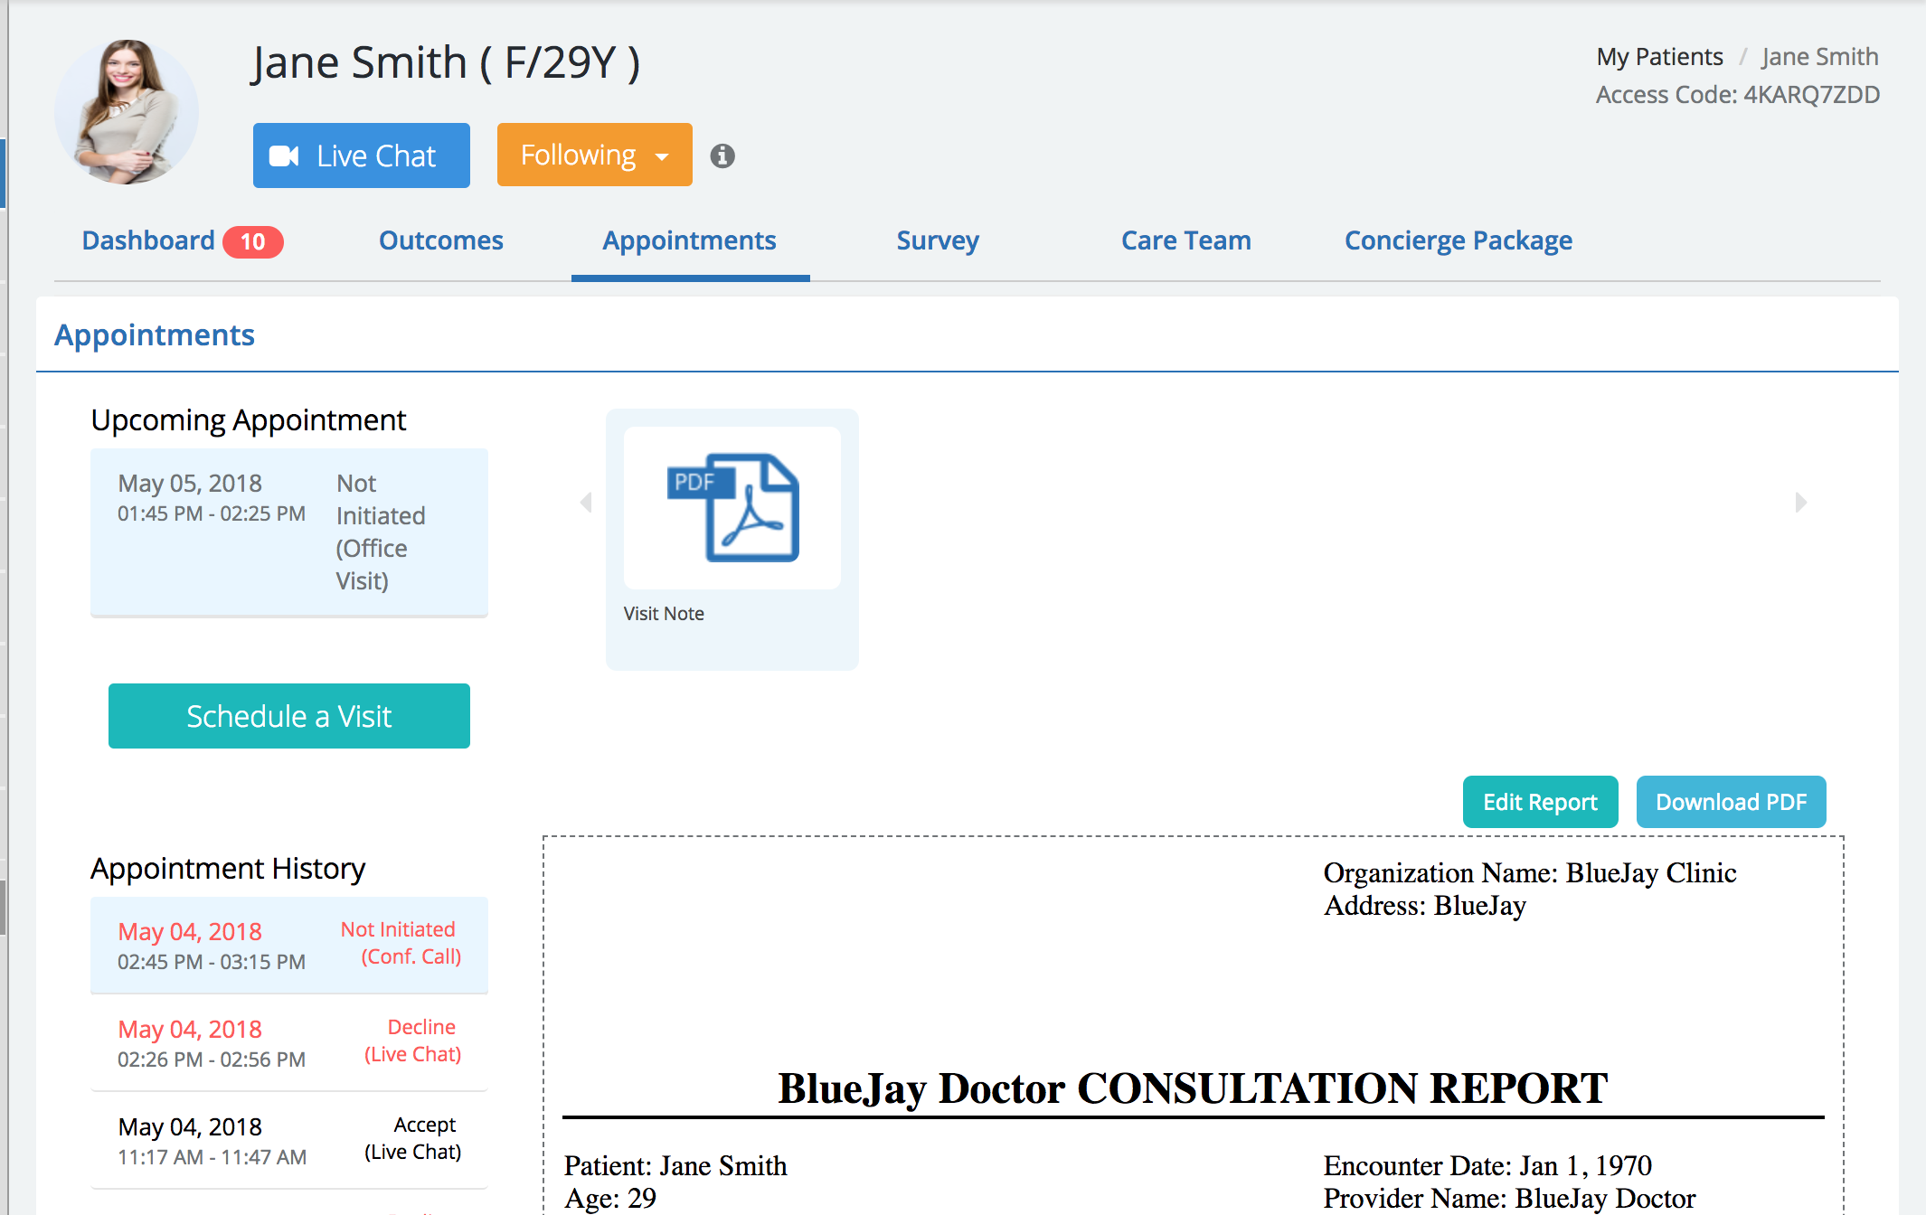The image size is (1926, 1215).
Task: Open the Survey tab
Action: point(938,240)
